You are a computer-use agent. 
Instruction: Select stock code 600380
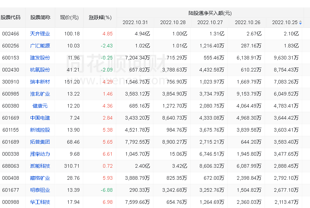point(11,106)
